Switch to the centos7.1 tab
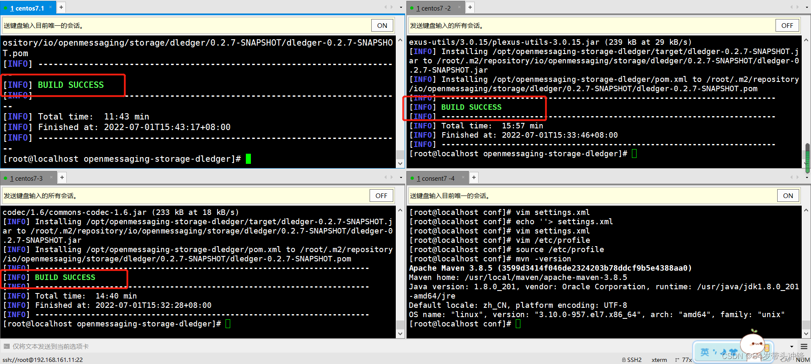 coord(27,8)
